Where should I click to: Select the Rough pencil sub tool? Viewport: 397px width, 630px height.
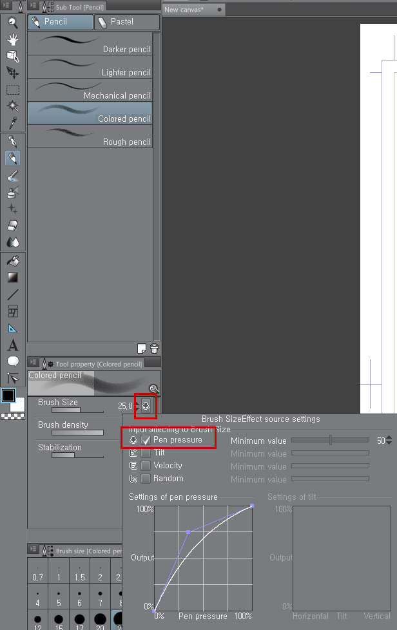click(x=90, y=137)
